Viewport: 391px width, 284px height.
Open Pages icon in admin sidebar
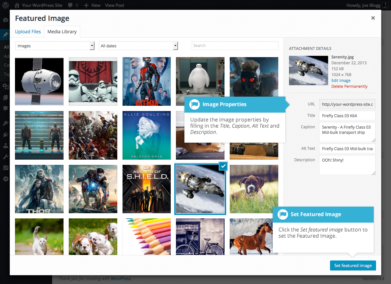[6, 98]
